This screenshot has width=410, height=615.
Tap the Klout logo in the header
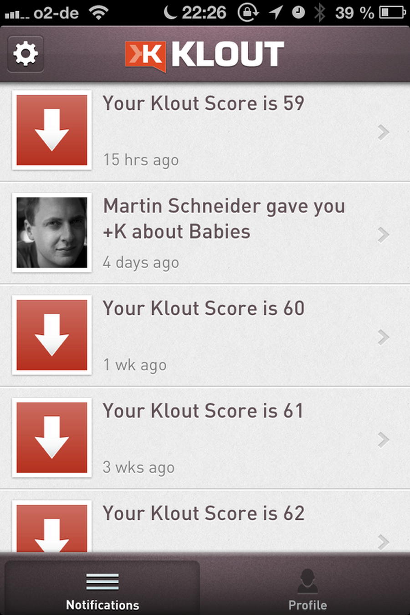coord(205,55)
